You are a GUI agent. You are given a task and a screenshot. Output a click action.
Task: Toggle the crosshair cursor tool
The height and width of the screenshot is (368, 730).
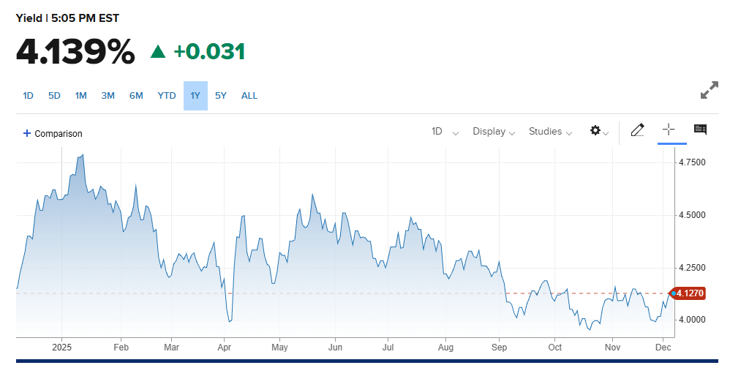[x=668, y=130]
